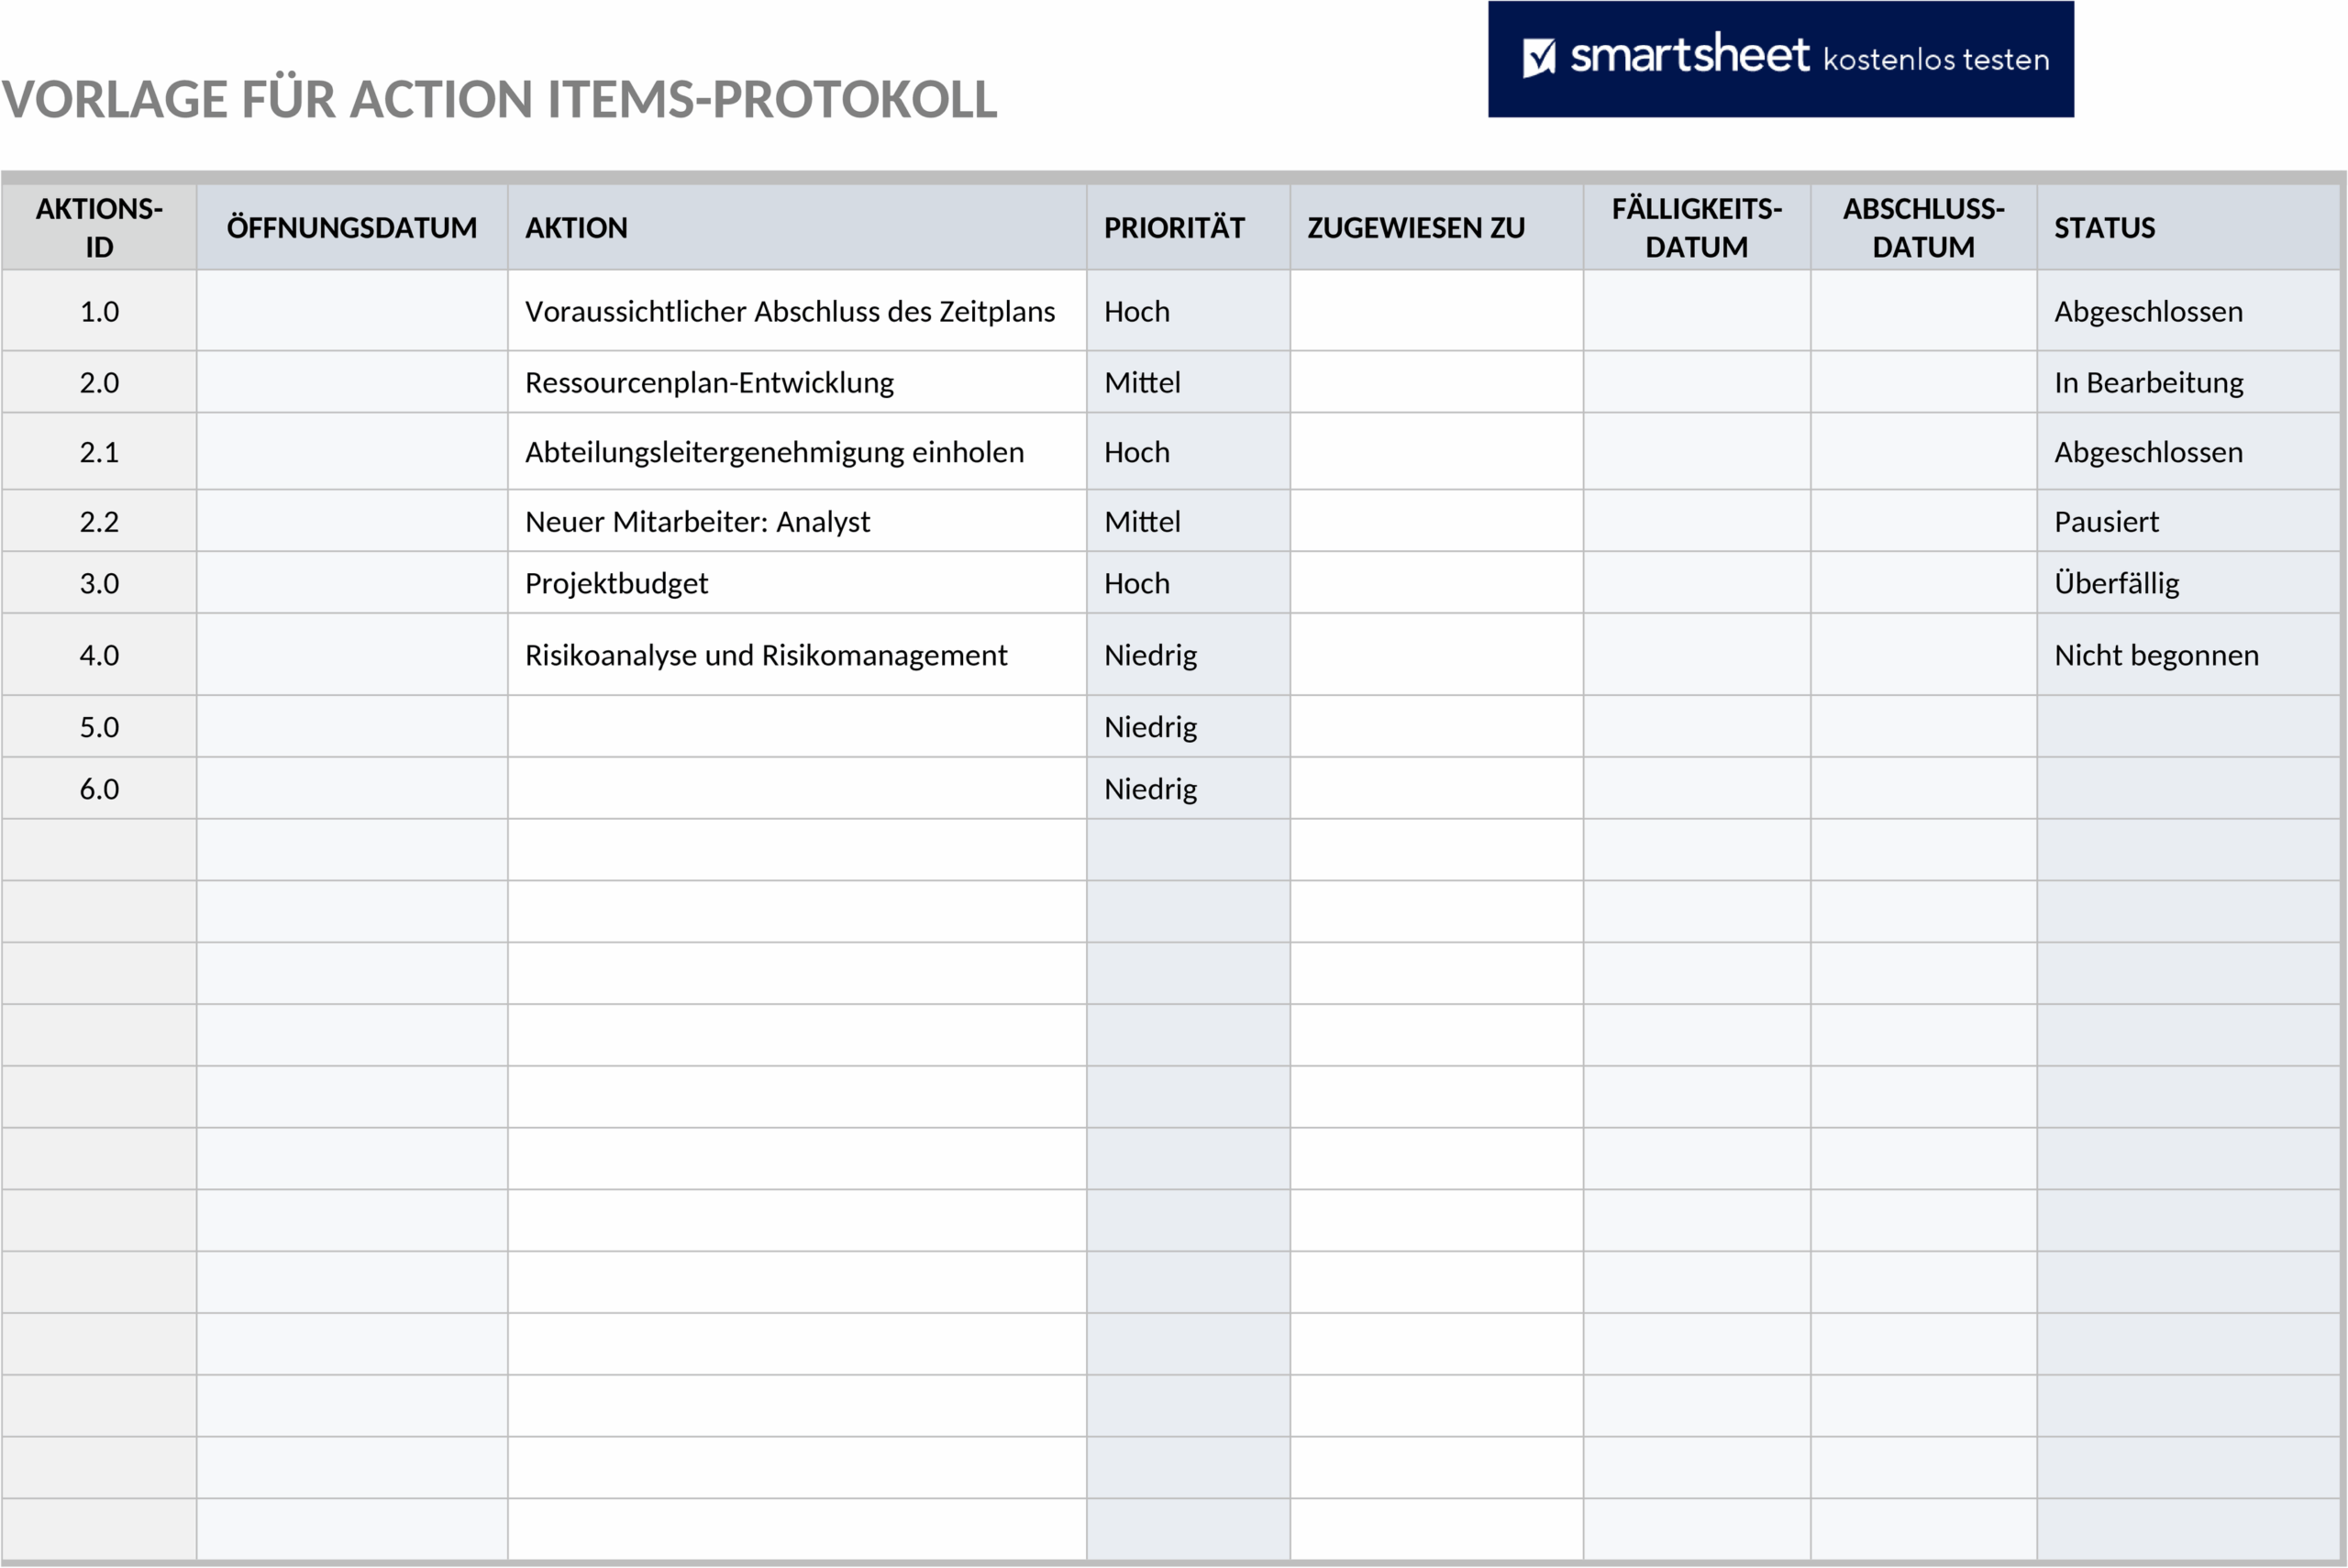2348x1568 pixels.
Task: Select the ÖFFNUNGSDATUM column header
Action: [352, 227]
